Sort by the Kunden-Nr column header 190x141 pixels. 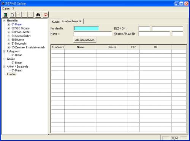(58, 47)
